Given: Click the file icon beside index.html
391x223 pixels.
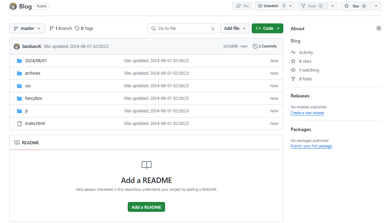Looking at the screenshot, I should (x=19, y=123).
